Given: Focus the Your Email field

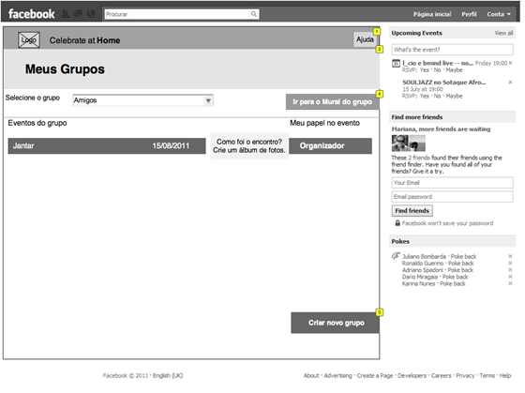Looking at the screenshot, I should 452,183.
